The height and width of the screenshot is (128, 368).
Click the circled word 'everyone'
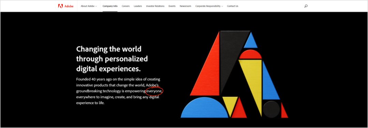click(154, 91)
